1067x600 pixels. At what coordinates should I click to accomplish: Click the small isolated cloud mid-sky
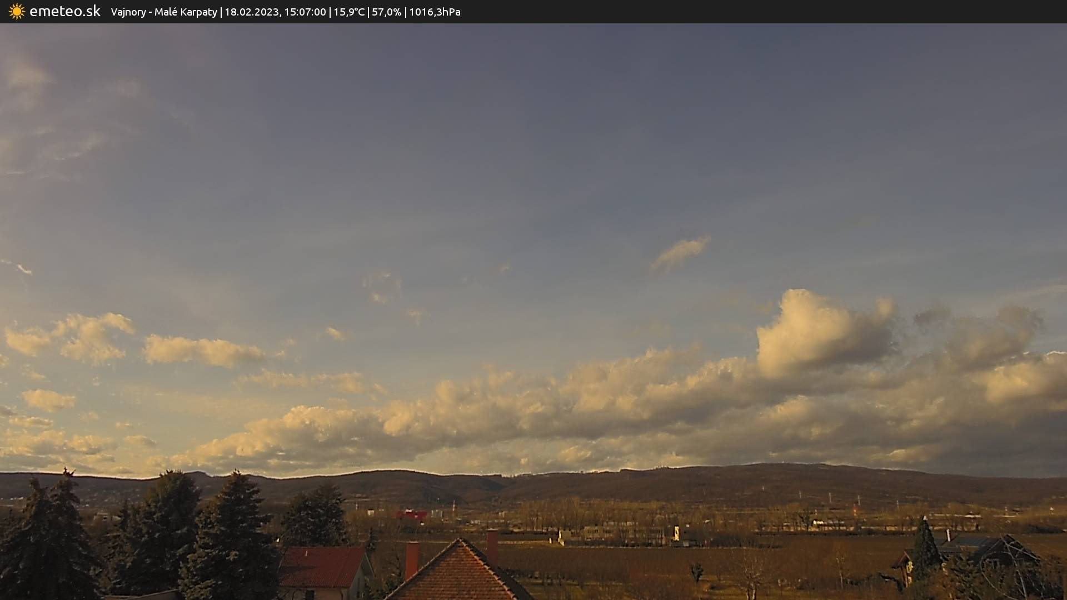click(681, 252)
